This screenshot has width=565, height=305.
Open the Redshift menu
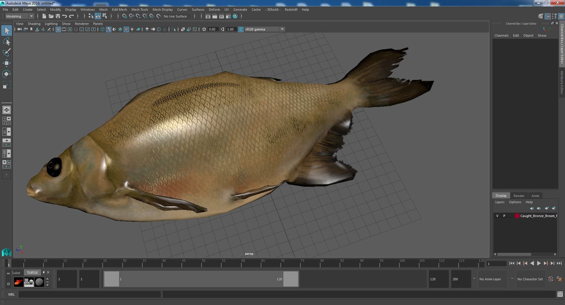(x=291, y=9)
